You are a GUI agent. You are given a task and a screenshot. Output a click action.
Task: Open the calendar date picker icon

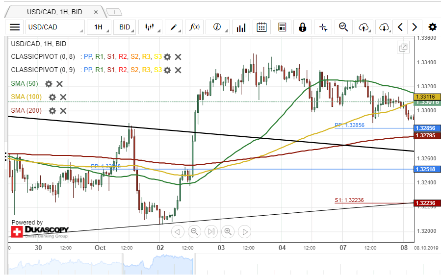point(261,27)
